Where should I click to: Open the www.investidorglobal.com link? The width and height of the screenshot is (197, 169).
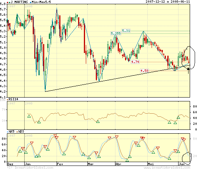click(x=167, y=167)
